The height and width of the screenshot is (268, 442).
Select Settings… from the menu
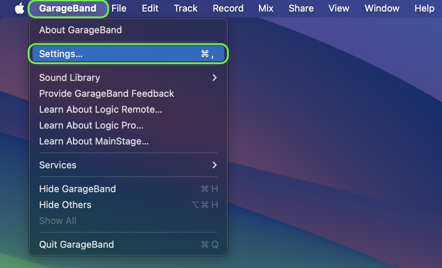click(x=128, y=54)
